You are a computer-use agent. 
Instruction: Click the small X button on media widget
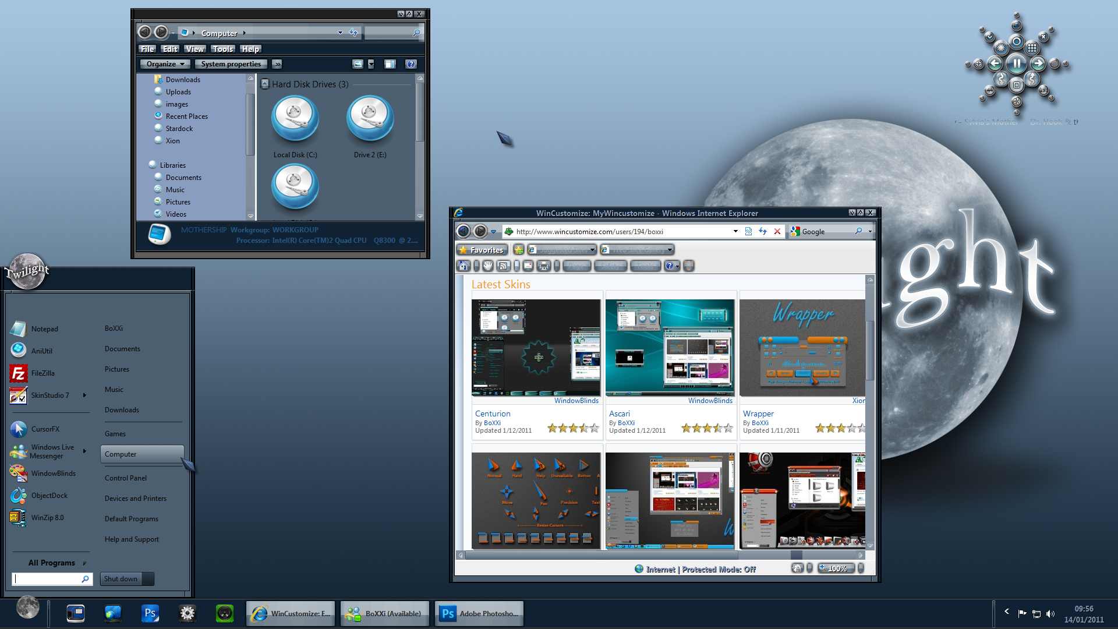point(1043,37)
